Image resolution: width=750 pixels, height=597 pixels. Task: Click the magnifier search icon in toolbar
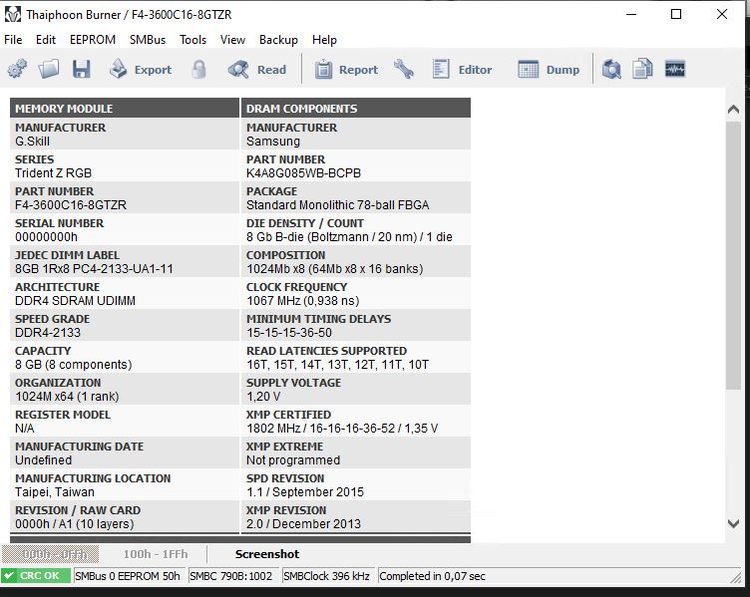point(611,70)
